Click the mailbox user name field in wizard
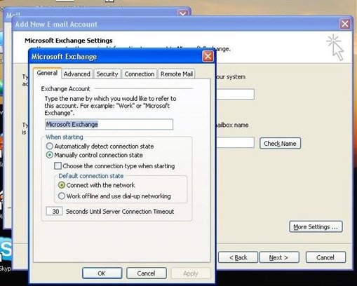This screenshot has width=357, height=286. [x=235, y=142]
